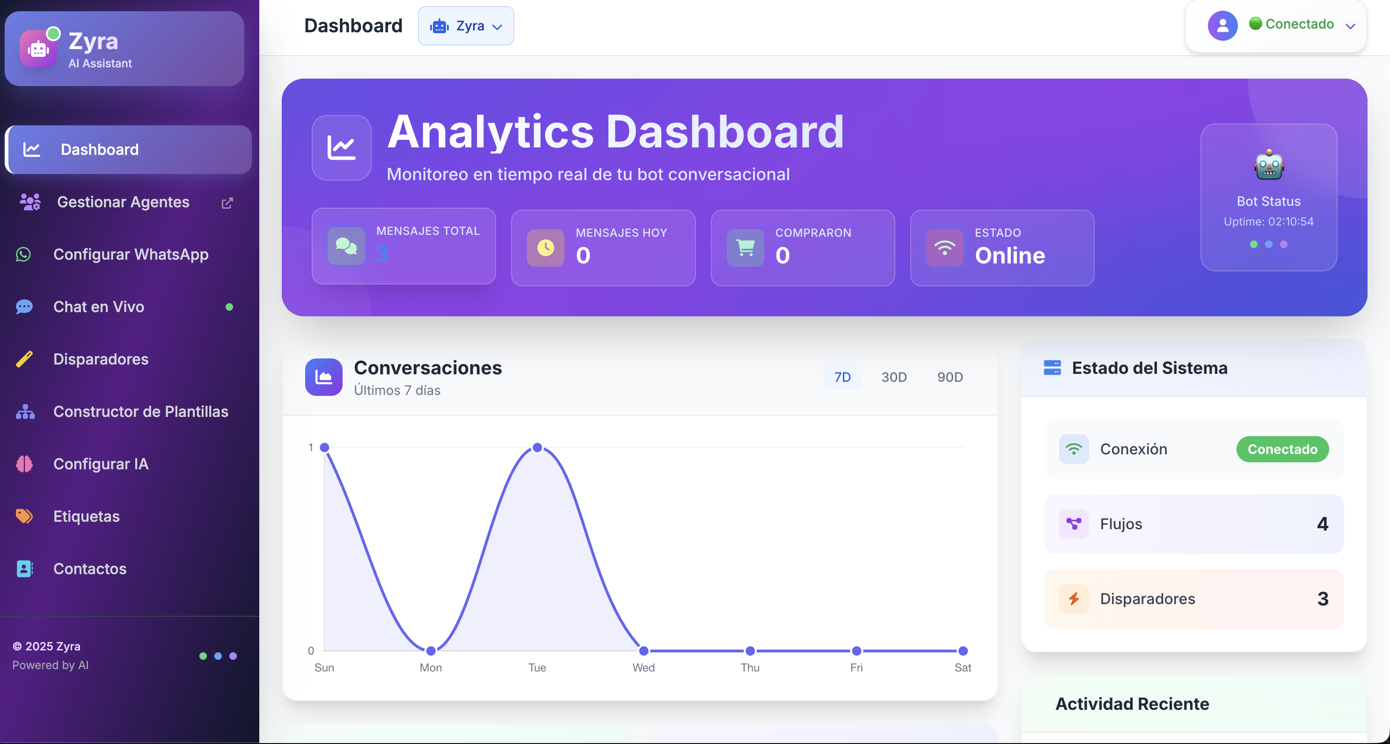
Task: Select the 7D time range
Action: point(842,377)
